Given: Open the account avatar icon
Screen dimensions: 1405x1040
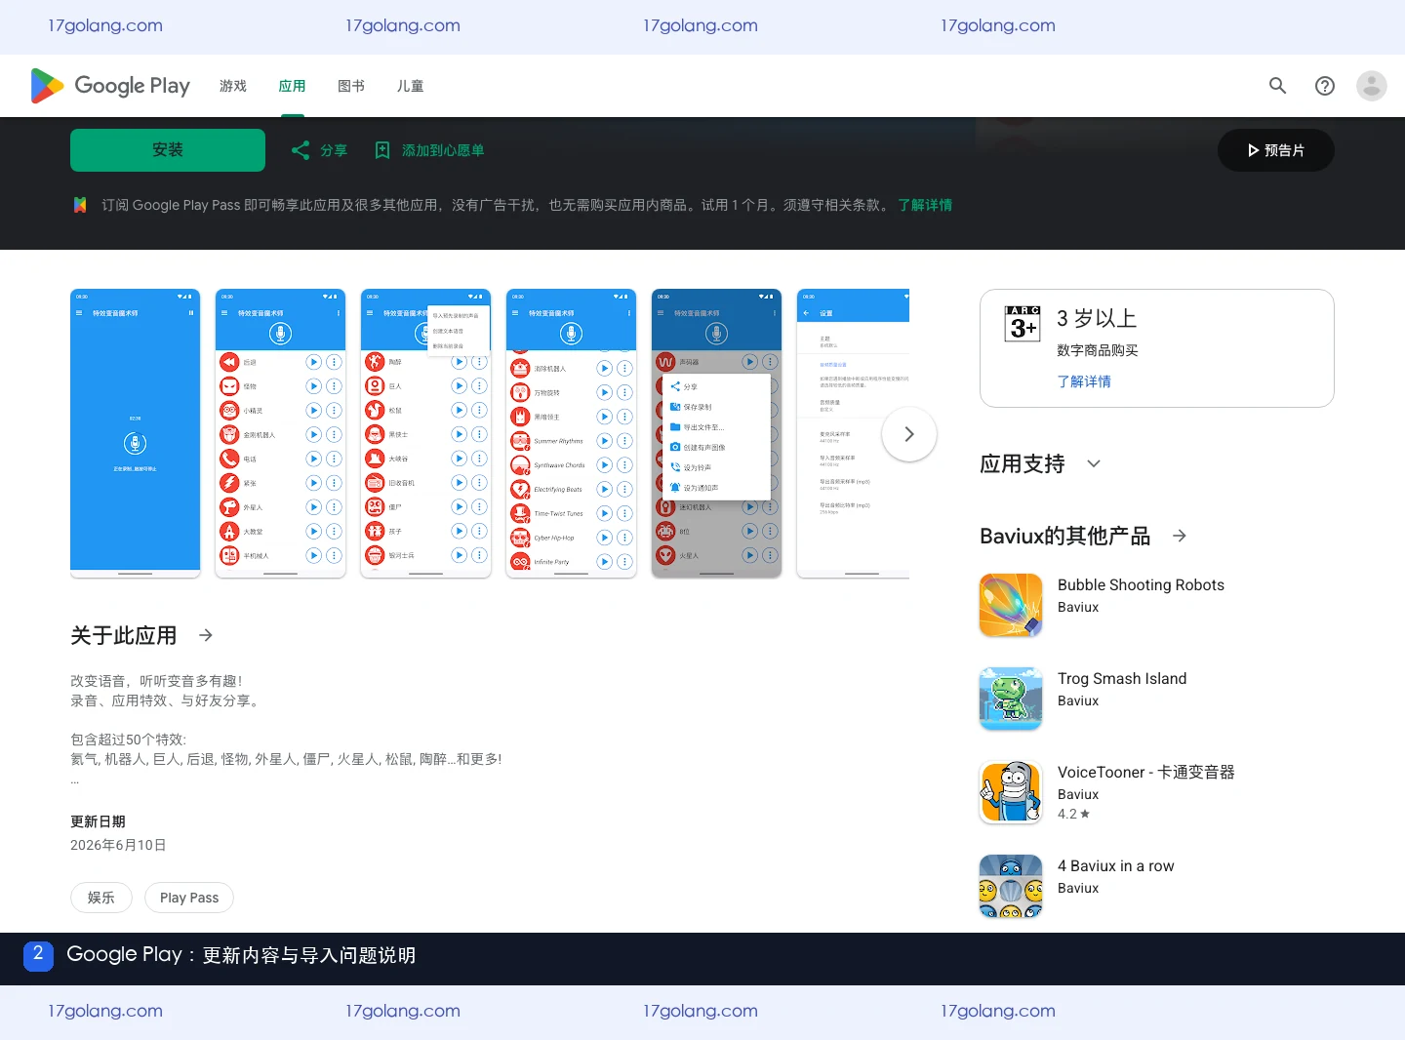Looking at the screenshot, I should (1371, 86).
